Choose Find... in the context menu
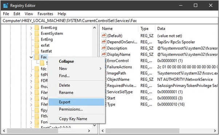 [x=76, y=76]
